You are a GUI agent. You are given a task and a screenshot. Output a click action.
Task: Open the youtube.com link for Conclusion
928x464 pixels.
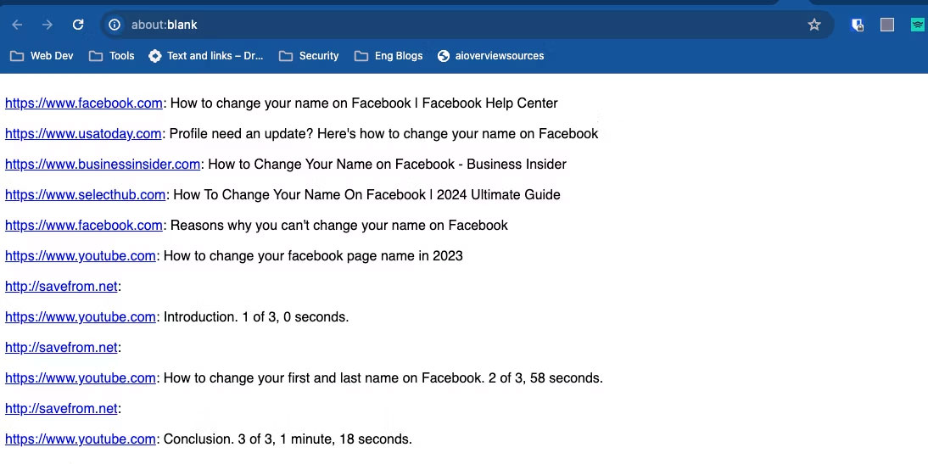81,439
